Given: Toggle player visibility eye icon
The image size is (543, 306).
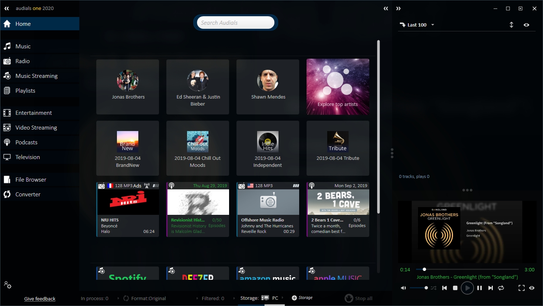Looking at the screenshot, I should [x=532, y=288].
